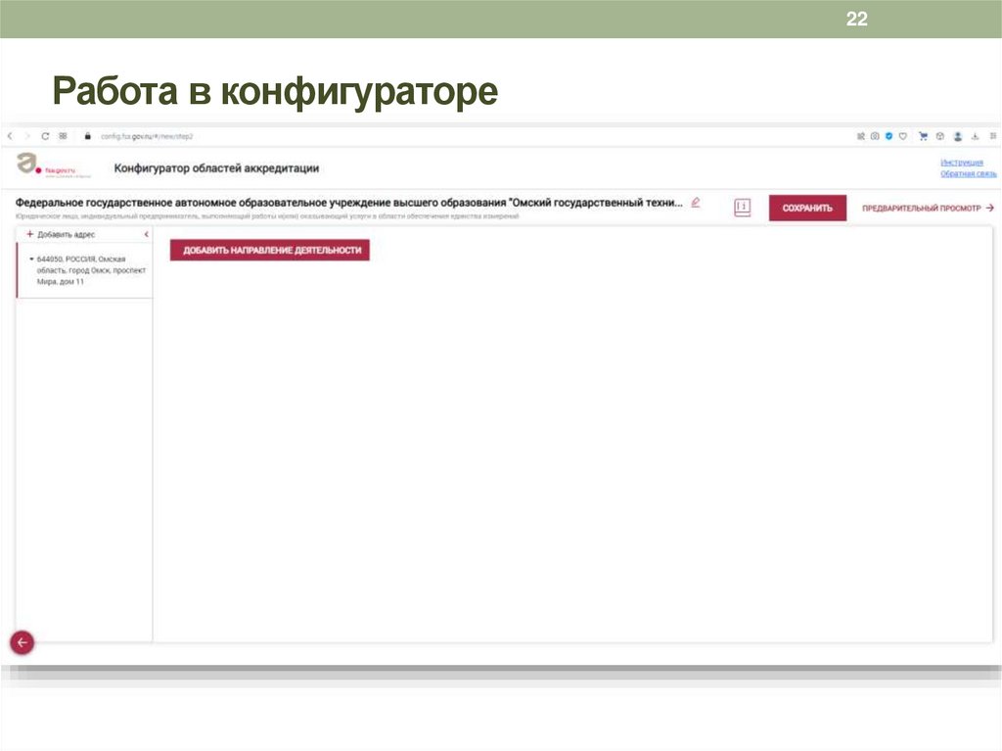Open the instruction book icon near Сохранить
Image resolution: width=1002 pixels, height=751 pixels.
coord(742,206)
